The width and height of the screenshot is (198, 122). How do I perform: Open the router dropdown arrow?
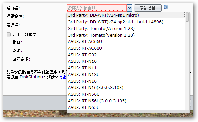[x=129, y=8]
